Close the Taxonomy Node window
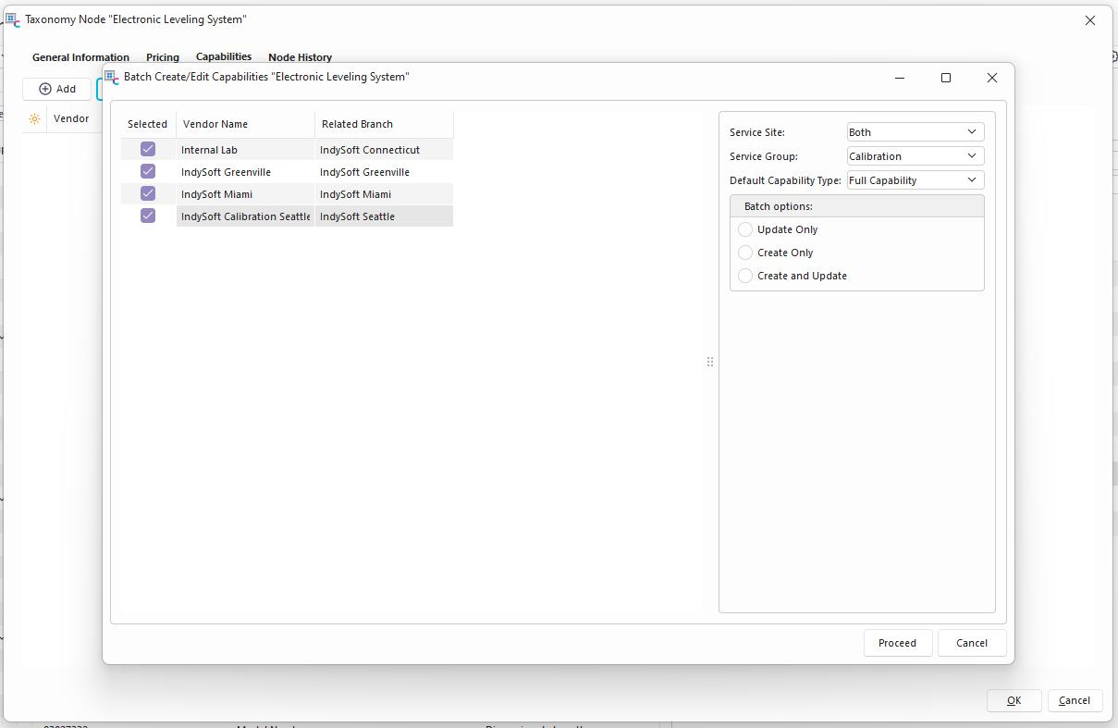The height and width of the screenshot is (728, 1118). click(x=1089, y=20)
